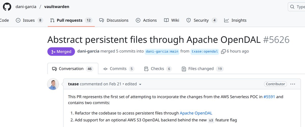
Task: Open the three-dots comment options menu
Action: click(293, 84)
